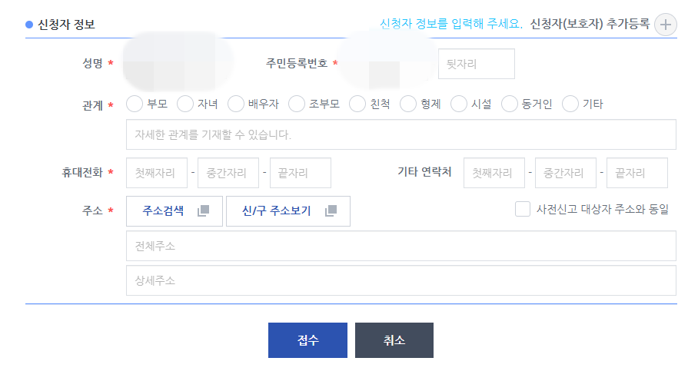Click the 신청자 정보 section heading
This screenshot has width=698, height=371.
[66, 25]
